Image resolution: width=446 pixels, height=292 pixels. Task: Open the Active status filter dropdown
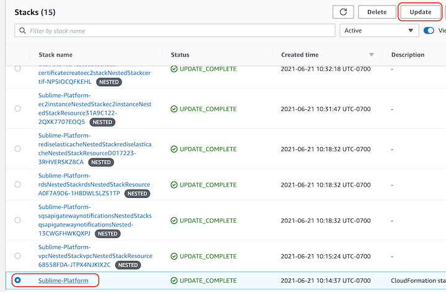pyautogui.click(x=379, y=30)
